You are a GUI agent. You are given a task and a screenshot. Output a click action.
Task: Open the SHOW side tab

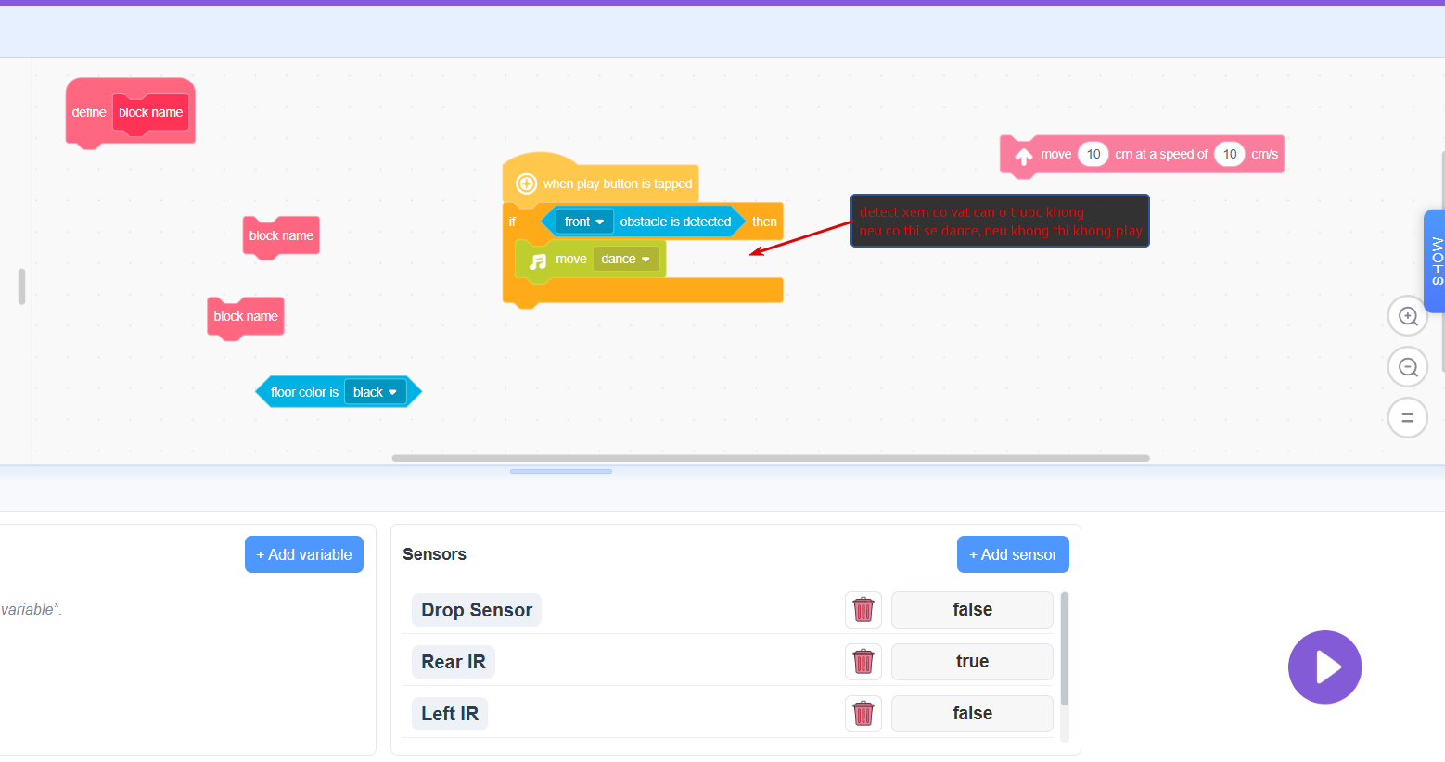[x=1436, y=261]
